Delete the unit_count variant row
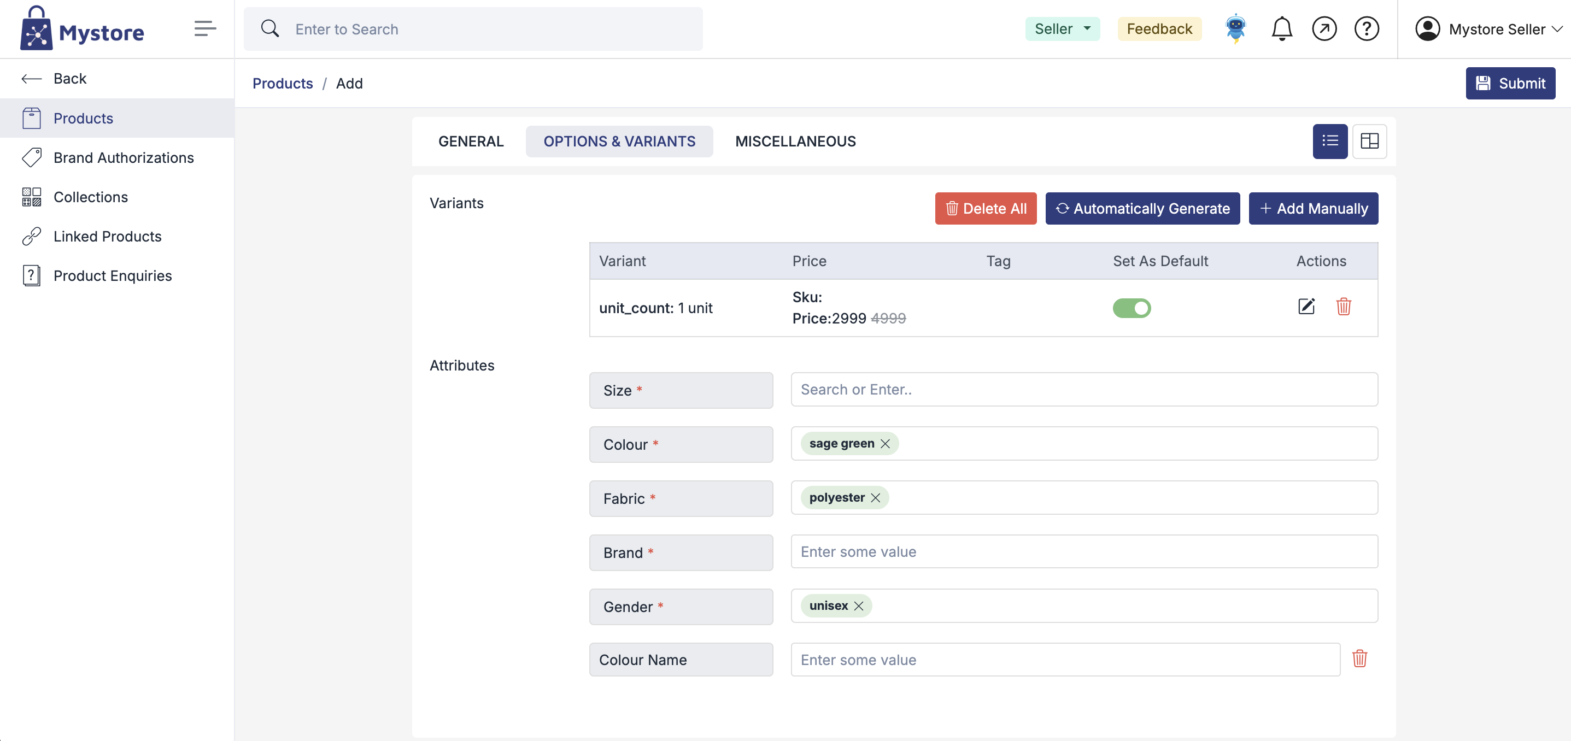The image size is (1571, 741). coord(1344,307)
